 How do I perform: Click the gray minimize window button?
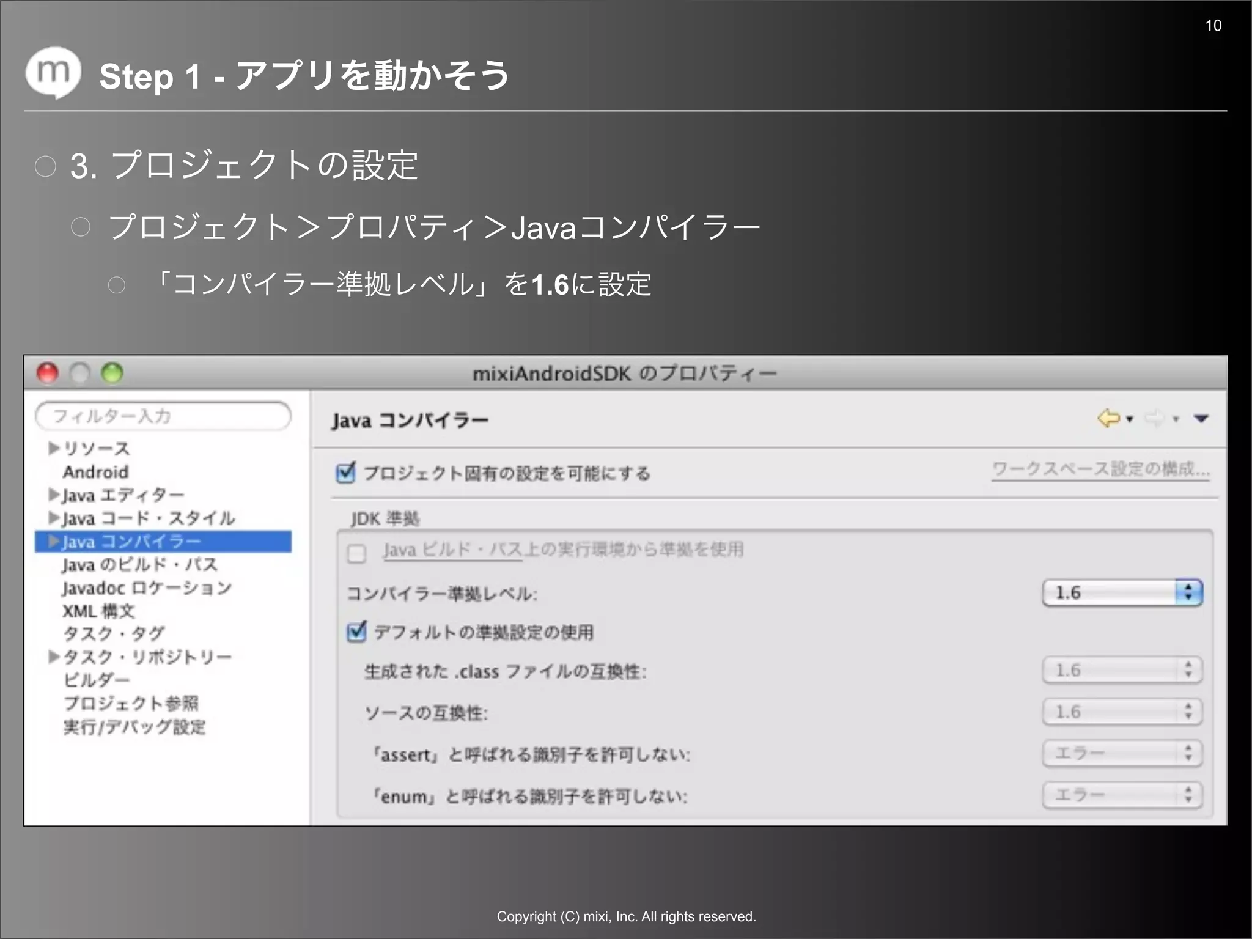click(80, 373)
